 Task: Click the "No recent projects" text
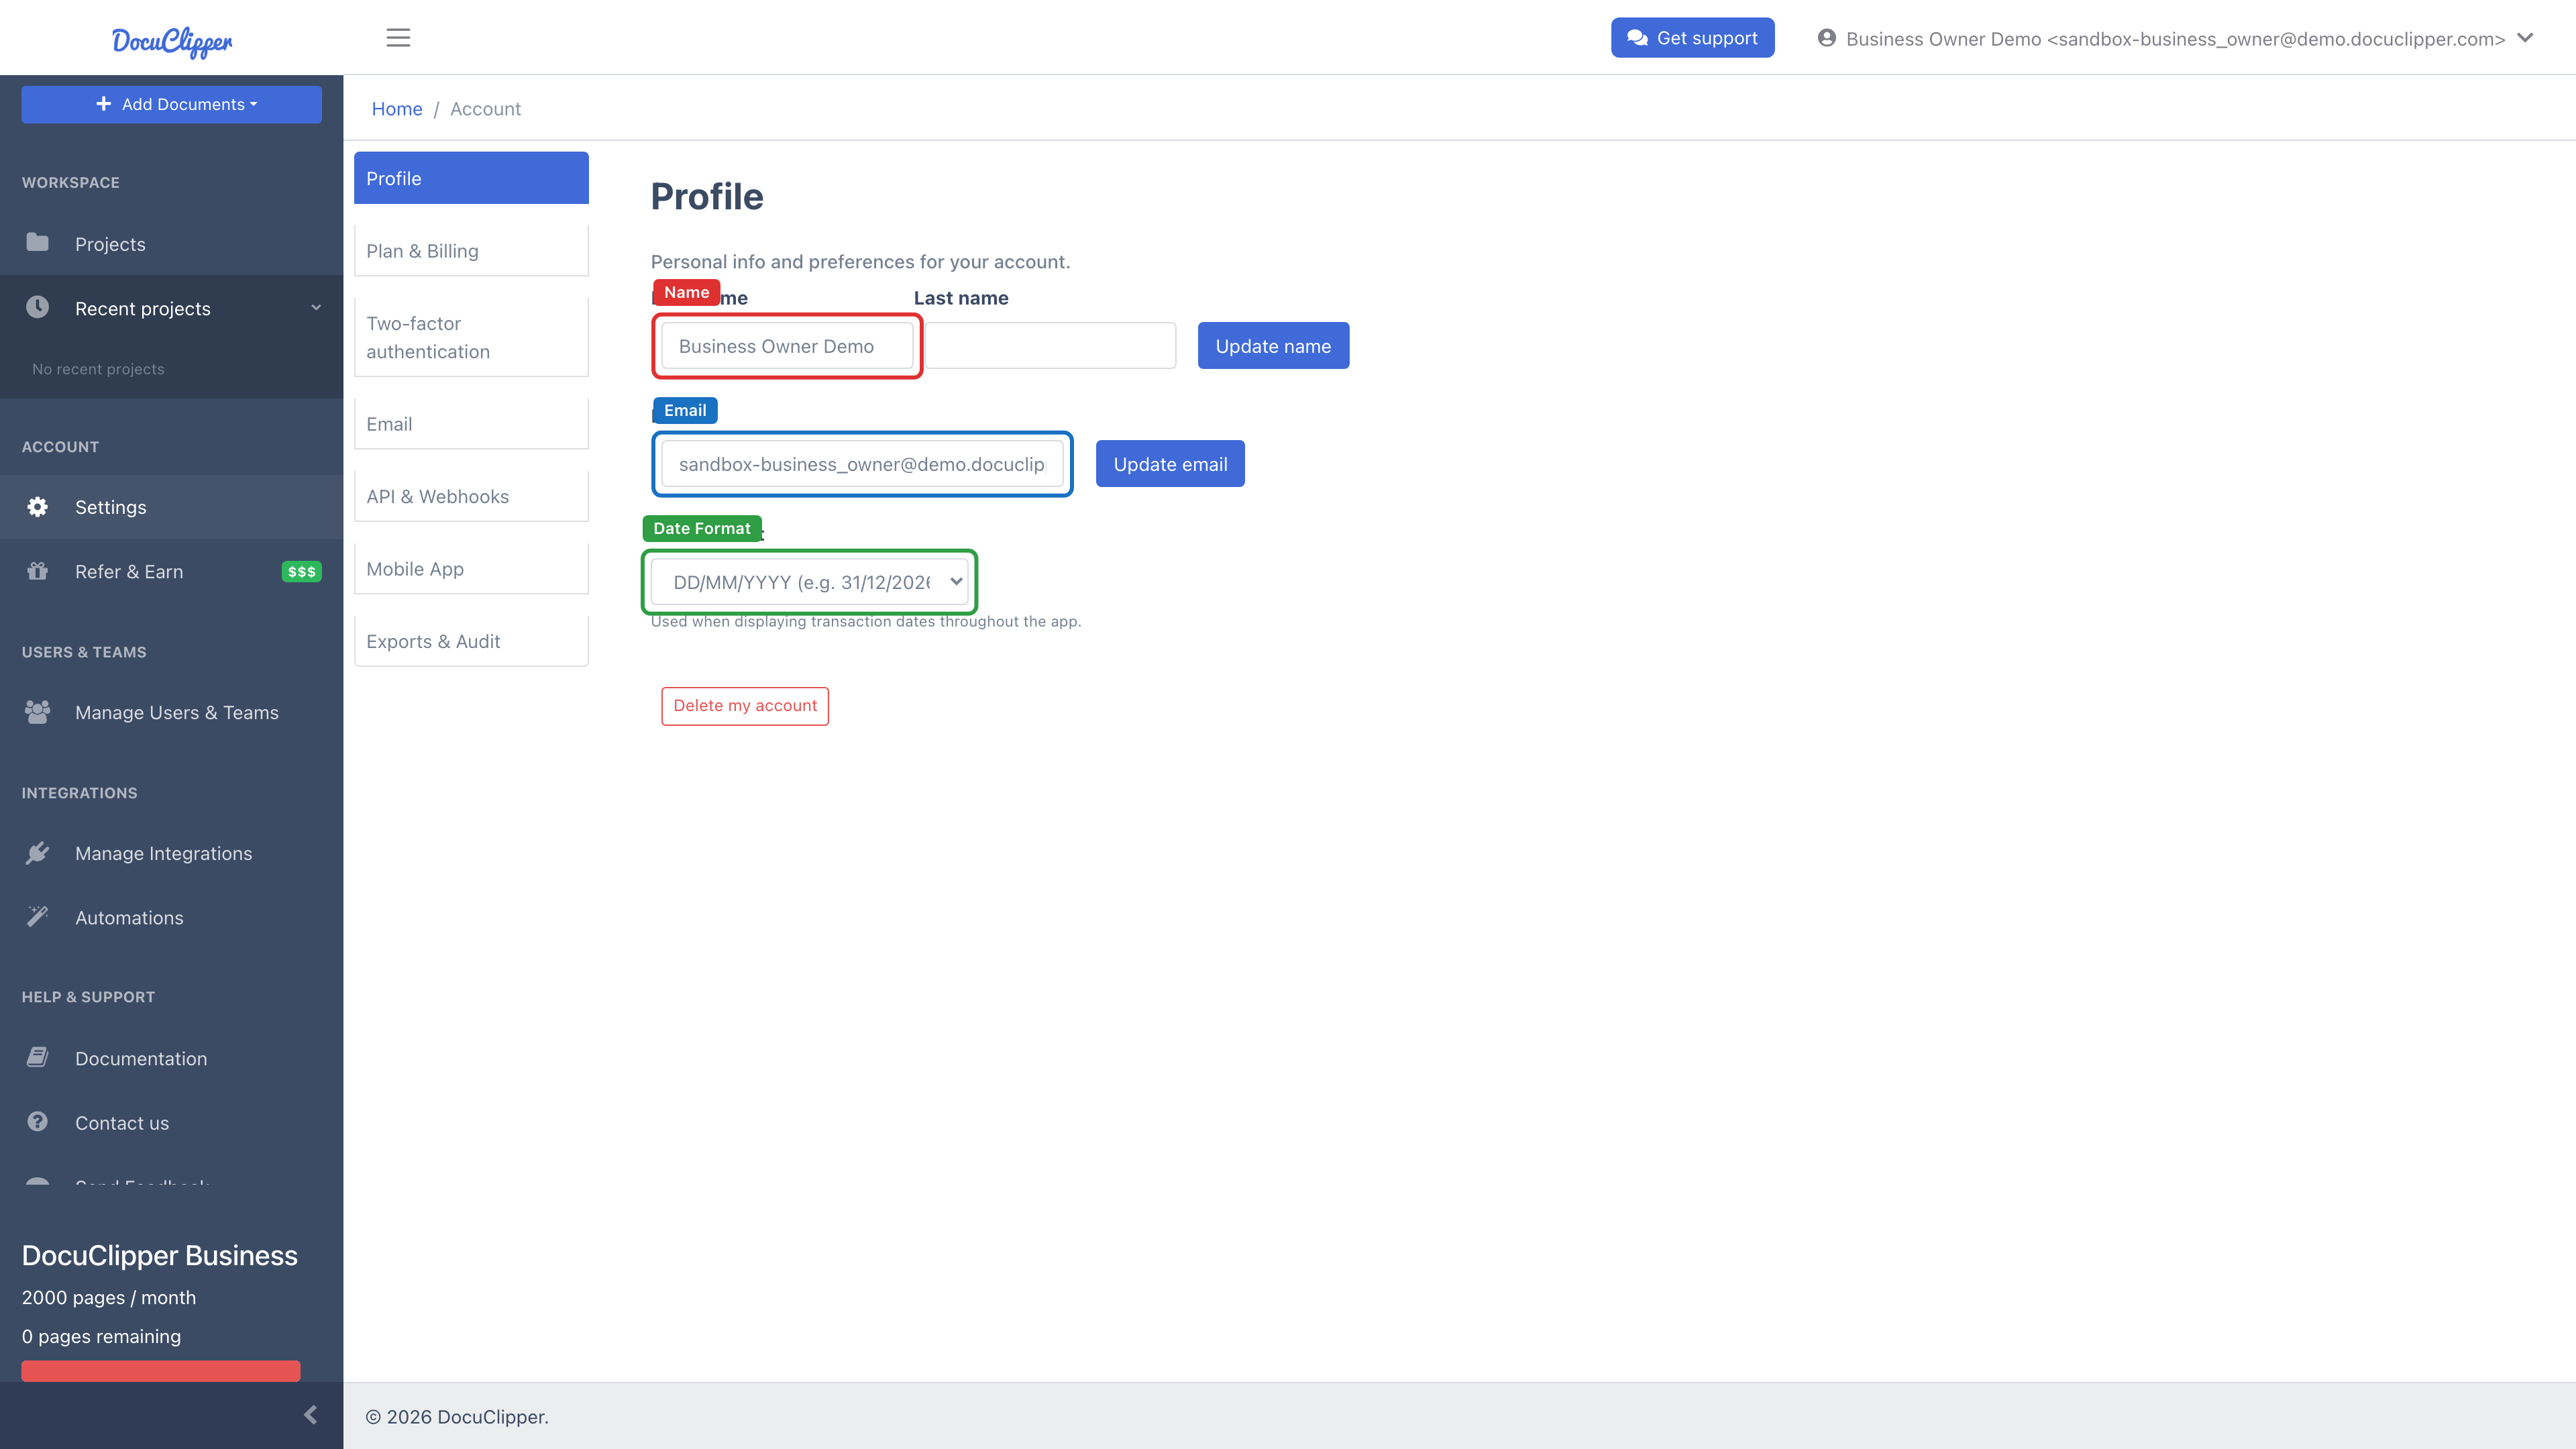(x=98, y=369)
